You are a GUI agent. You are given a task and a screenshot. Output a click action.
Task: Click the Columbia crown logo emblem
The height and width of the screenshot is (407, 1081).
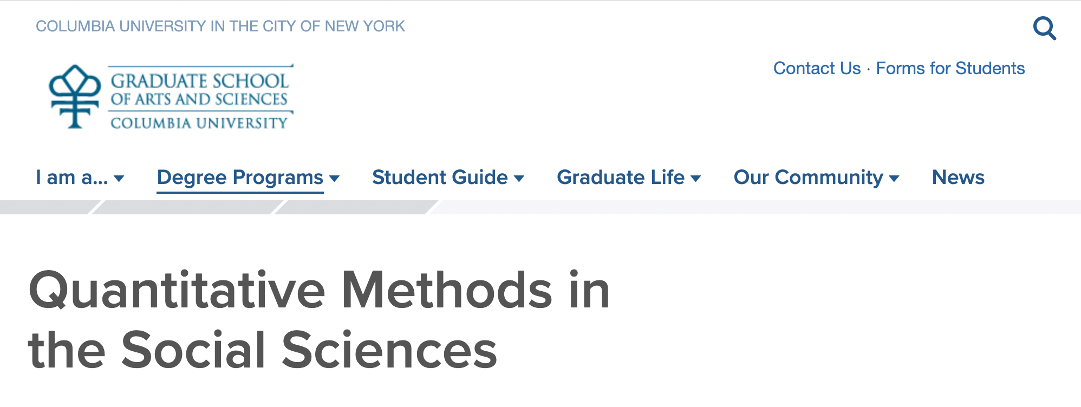click(x=75, y=96)
